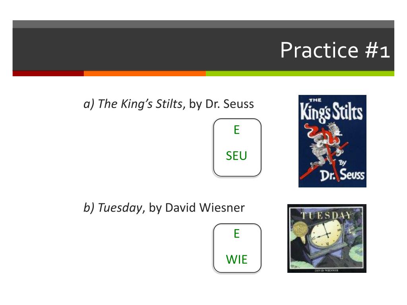This screenshot has height=305, width=407.
Task: Click the Practice #1 slide title
Action: click(x=335, y=50)
